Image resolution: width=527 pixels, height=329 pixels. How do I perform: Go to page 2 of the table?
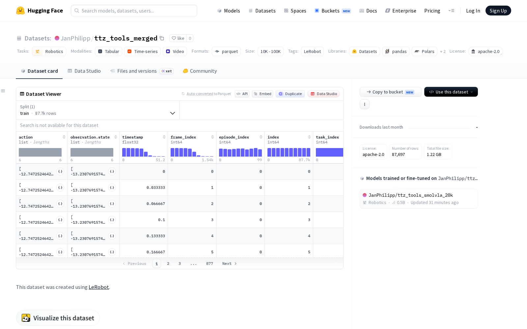[168, 264]
